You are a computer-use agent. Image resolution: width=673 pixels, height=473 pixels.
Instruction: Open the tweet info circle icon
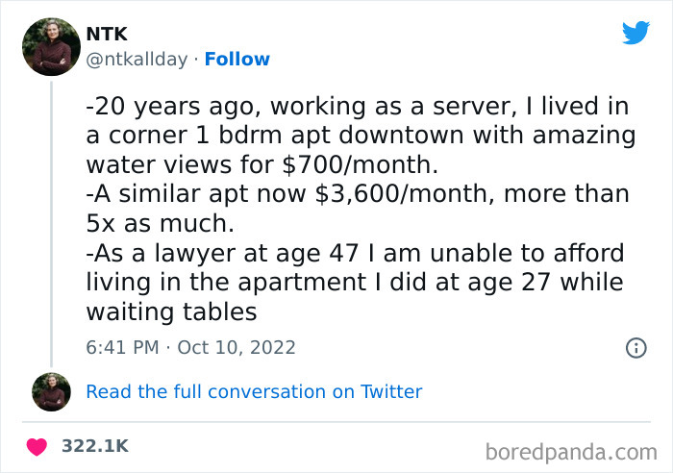pyautogui.click(x=636, y=348)
